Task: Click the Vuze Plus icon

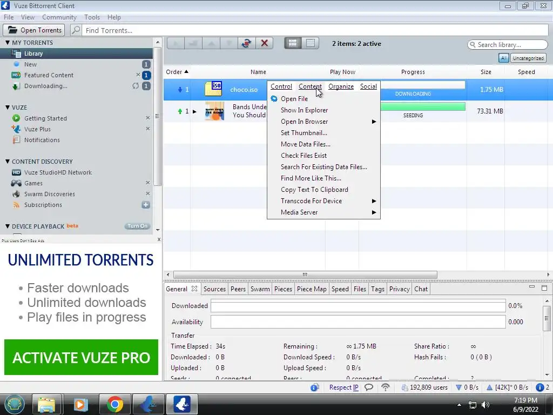Action: 16,129
